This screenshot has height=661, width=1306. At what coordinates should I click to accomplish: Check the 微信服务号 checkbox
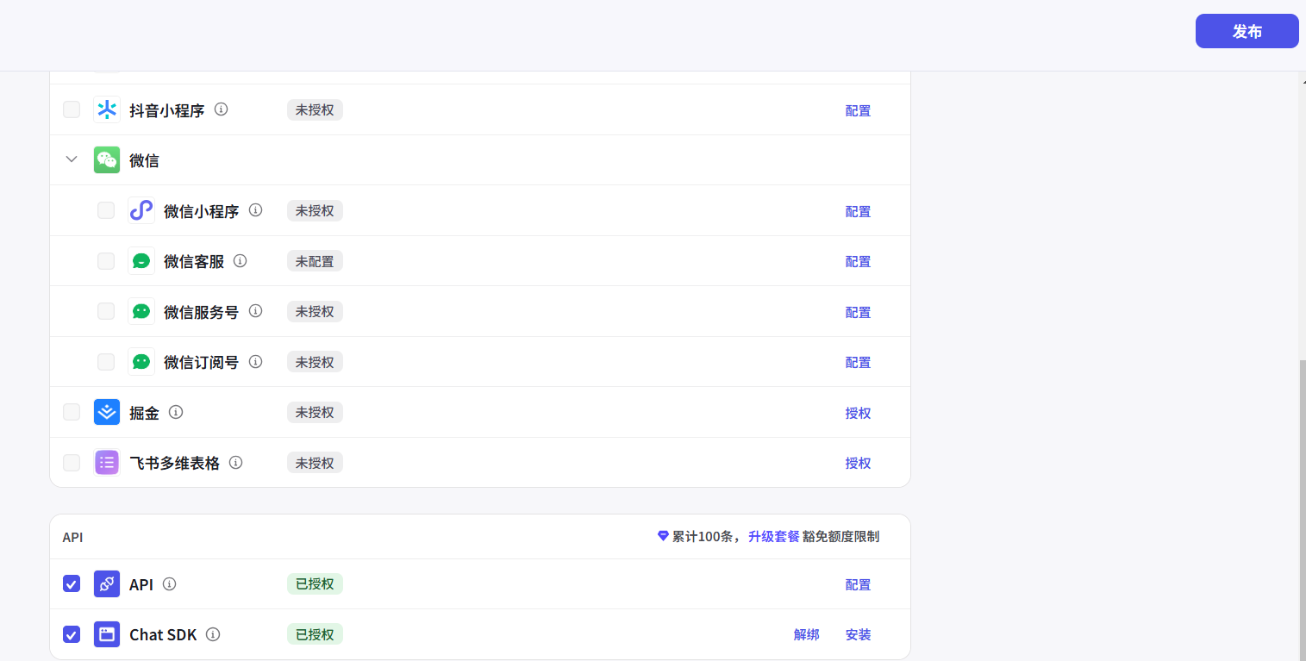pos(106,311)
